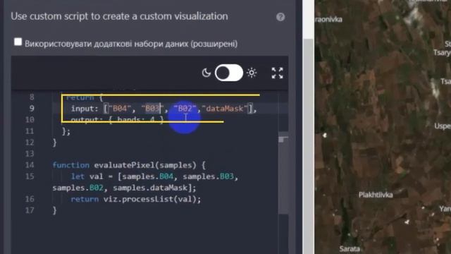Click the moon dark theme icon
This screenshot has height=254, width=451.
[x=206, y=73]
